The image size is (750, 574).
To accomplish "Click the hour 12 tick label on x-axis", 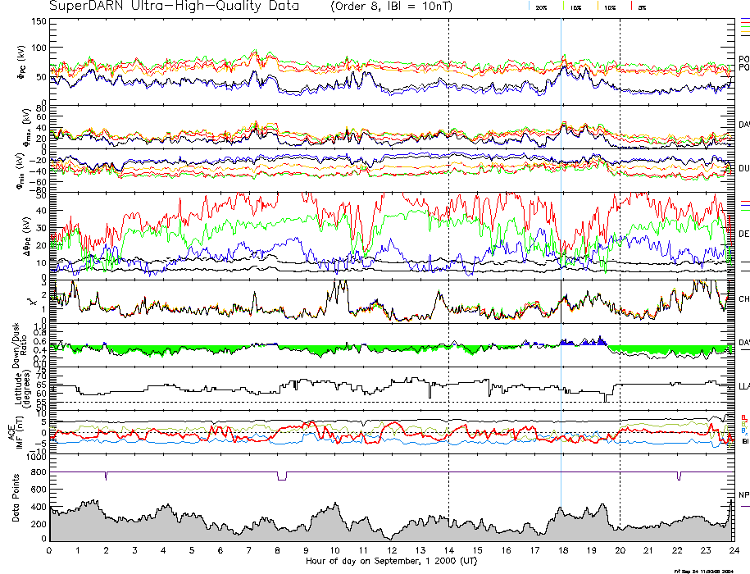I will pyautogui.click(x=392, y=550).
